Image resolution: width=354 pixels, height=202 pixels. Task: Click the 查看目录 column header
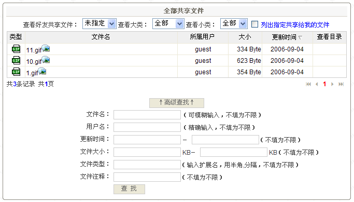[330, 37]
